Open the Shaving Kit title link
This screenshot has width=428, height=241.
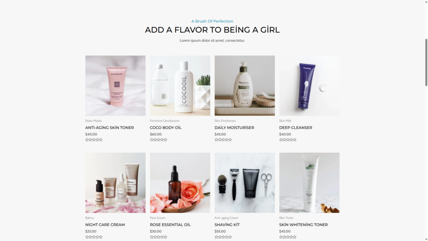click(227, 225)
